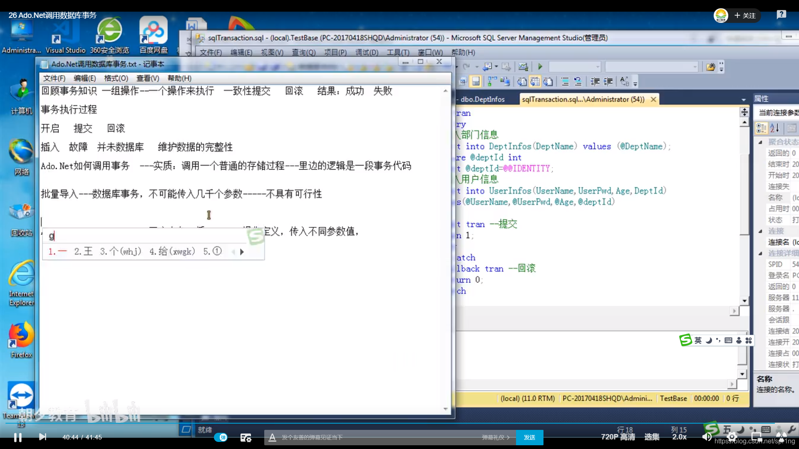Skip to the next video
The height and width of the screenshot is (449, 799).
(x=42, y=437)
